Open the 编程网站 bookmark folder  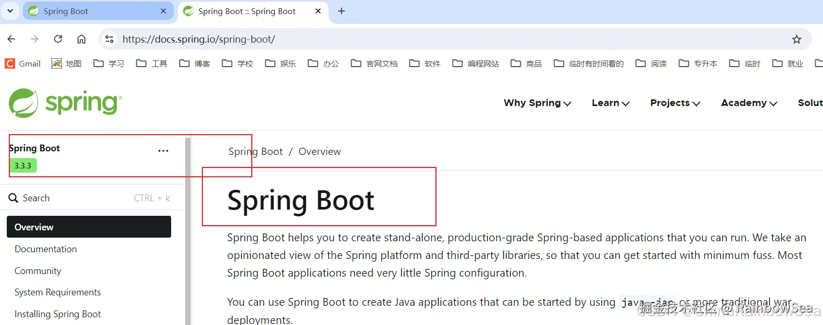pyautogui.click(x=475, y=63)
